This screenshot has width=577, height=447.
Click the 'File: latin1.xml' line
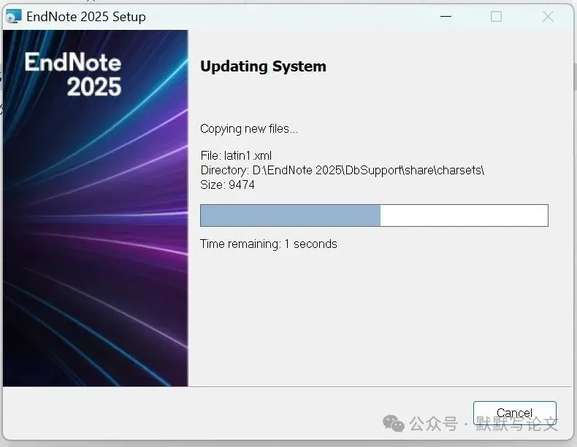pos(236,156)
